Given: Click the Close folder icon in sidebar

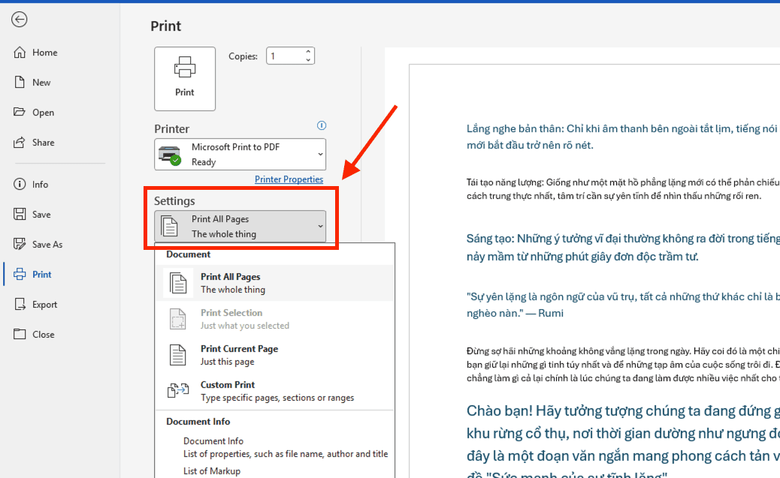Looking at the screenshot, I should (x=20, y=334).
